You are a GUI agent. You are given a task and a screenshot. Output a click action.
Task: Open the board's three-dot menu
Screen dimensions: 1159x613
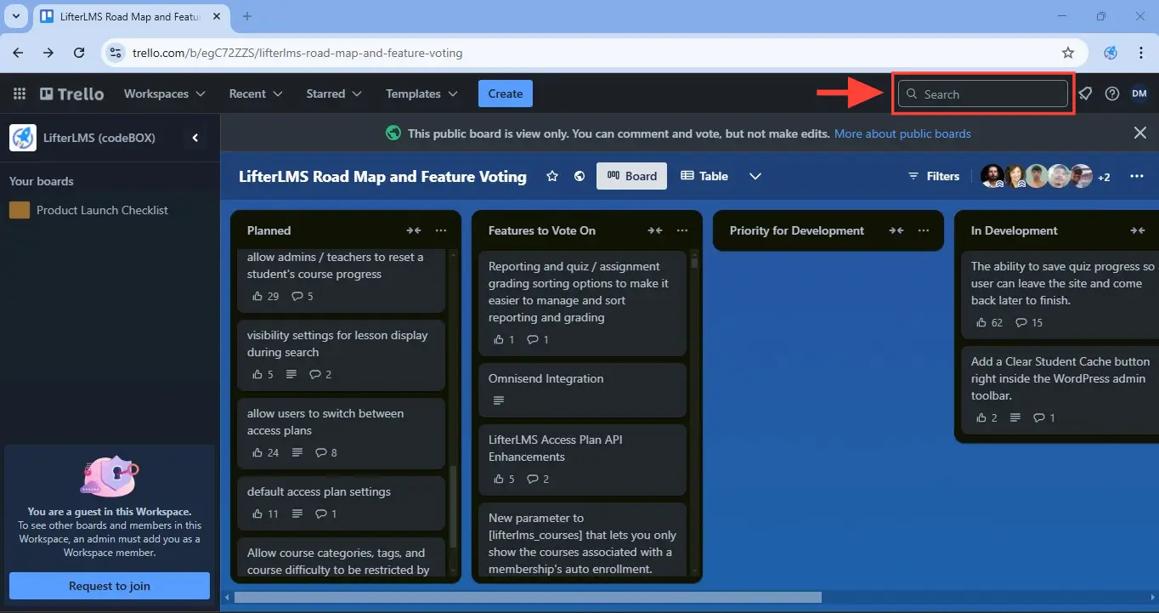(1137, 176)
